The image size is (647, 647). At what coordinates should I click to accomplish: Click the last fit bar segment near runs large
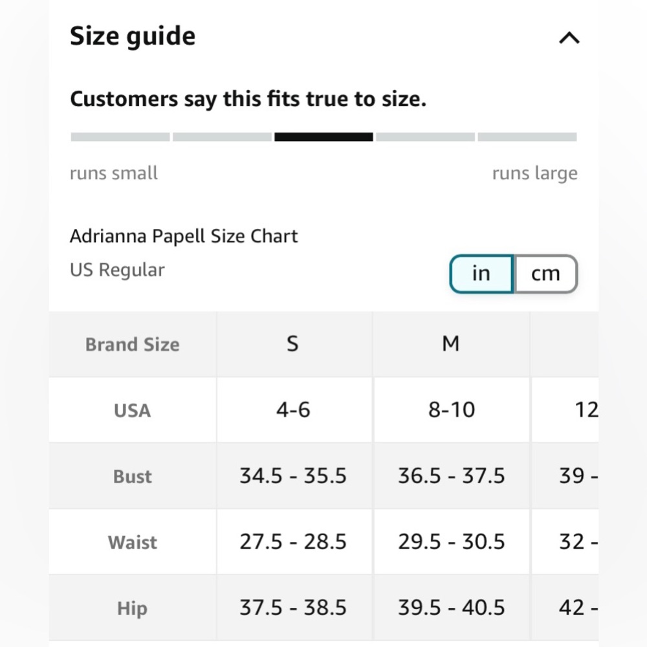click(x=527, y=137)
